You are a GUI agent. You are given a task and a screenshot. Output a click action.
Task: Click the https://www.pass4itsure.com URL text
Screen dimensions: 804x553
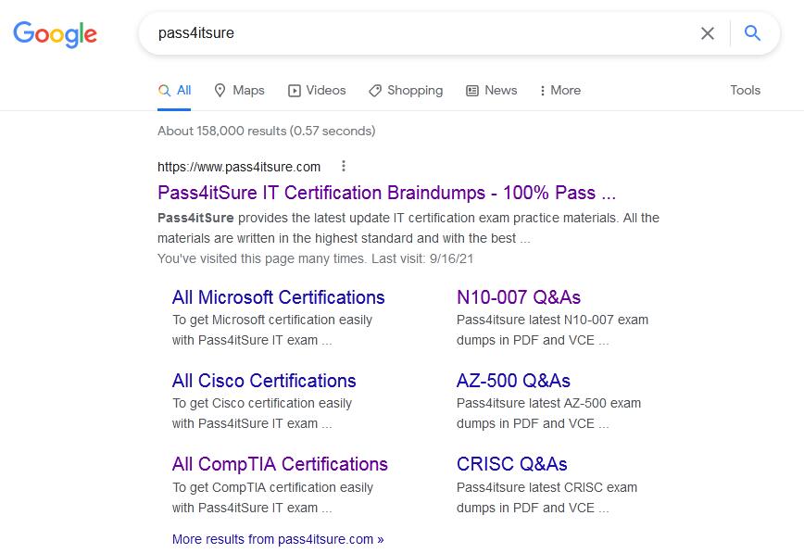239,167
